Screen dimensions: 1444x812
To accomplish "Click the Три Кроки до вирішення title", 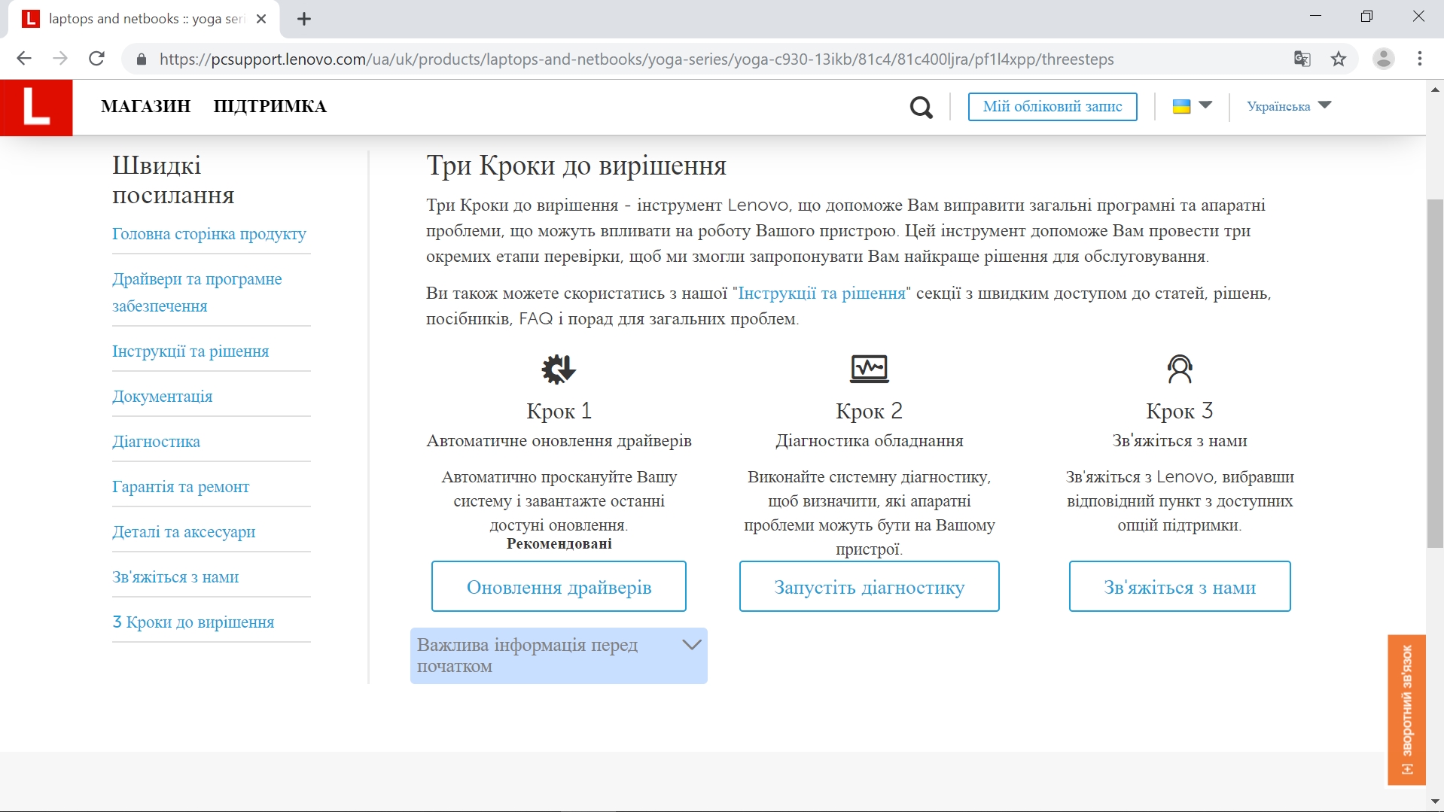I will [x=577, y=166].
